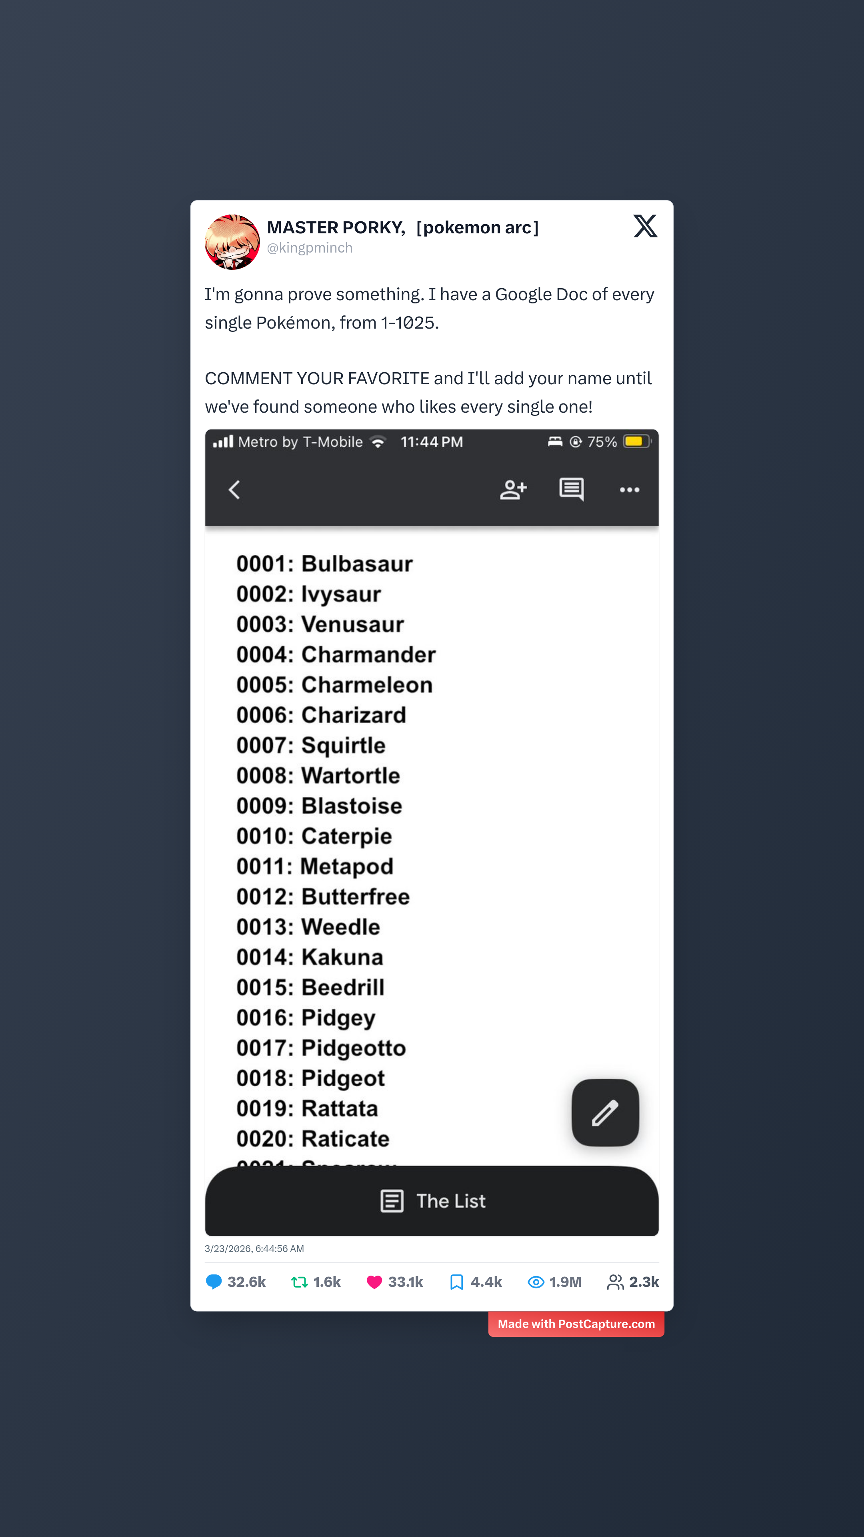Bookmark the post via the bookmark icon

click(x=456, y=1282)
